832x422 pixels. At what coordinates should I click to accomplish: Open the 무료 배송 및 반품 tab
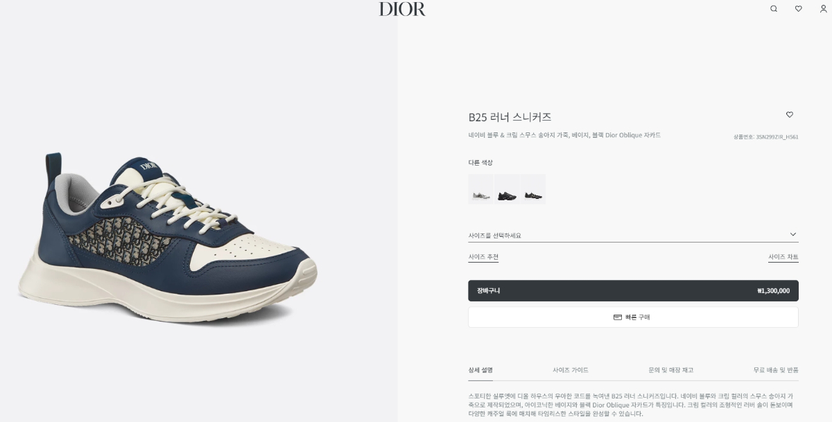pos(776,370)
